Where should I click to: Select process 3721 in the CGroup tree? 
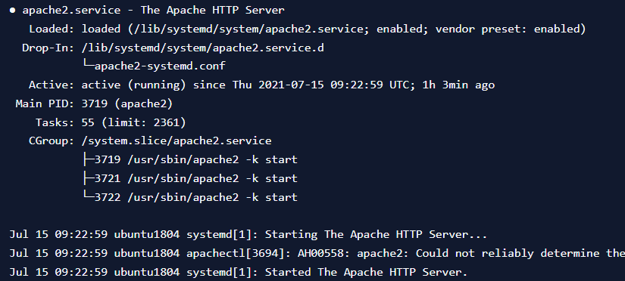pos(195,178)
